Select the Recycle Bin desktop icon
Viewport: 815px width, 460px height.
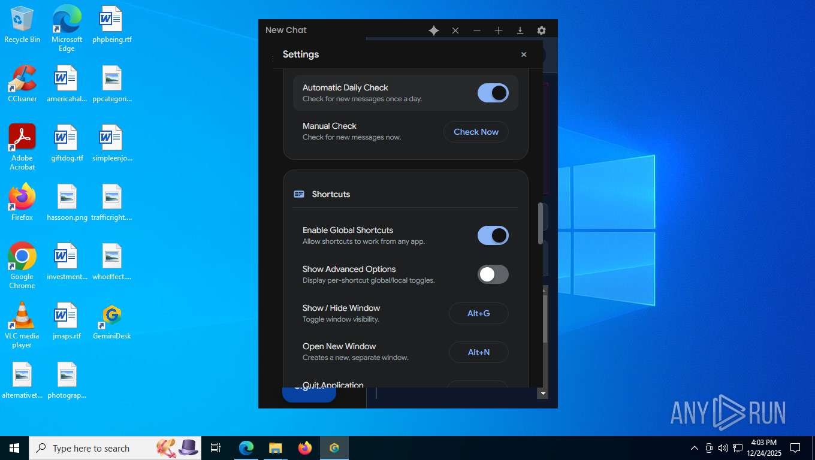point(22,25)
